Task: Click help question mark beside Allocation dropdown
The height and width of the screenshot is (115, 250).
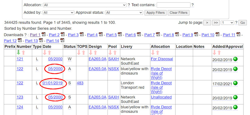Action: pyautogui.click(x=129, y=5)
